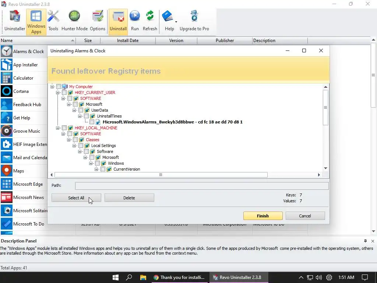Select the Maps app icon
The height and width of the screenshot is (283, 377).
click(x=7, y=171)
